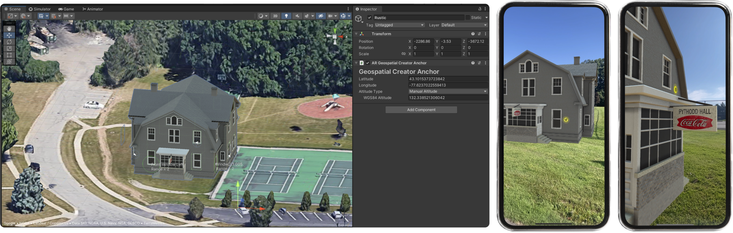
Task: Open Transform component more options menu
Action: coord(485,34)
